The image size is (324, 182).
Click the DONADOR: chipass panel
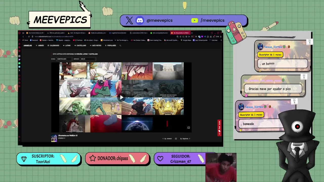coord(117,158)
